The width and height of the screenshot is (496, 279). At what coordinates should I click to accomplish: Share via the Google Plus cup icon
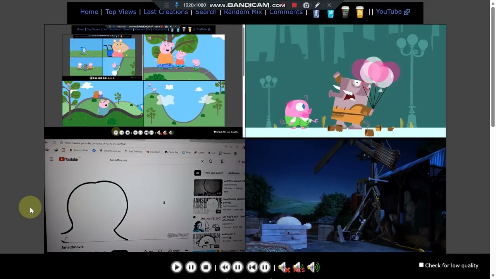(x=345, y=12)
